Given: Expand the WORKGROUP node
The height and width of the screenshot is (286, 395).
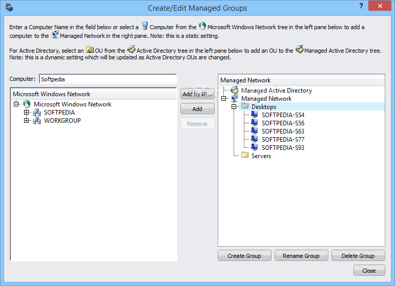Looking at the screenshot, I should coord(27,121).
